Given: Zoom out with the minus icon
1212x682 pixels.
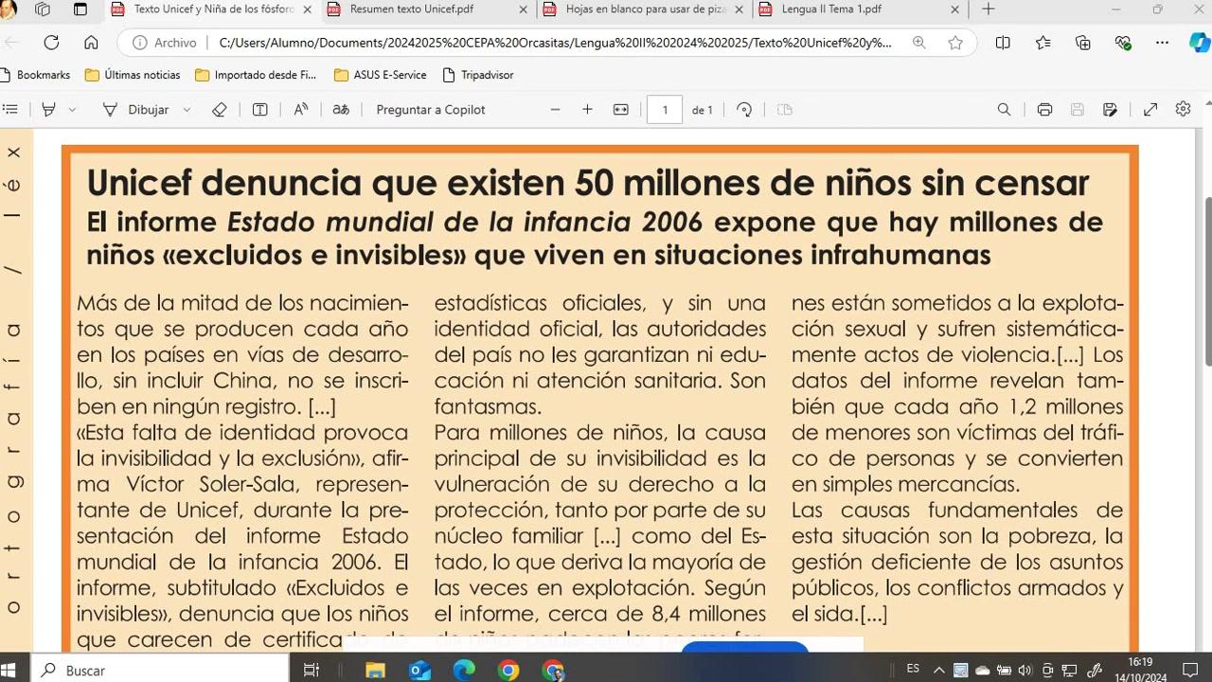Looking at the screenshot, I should click(x=556, y=110).
